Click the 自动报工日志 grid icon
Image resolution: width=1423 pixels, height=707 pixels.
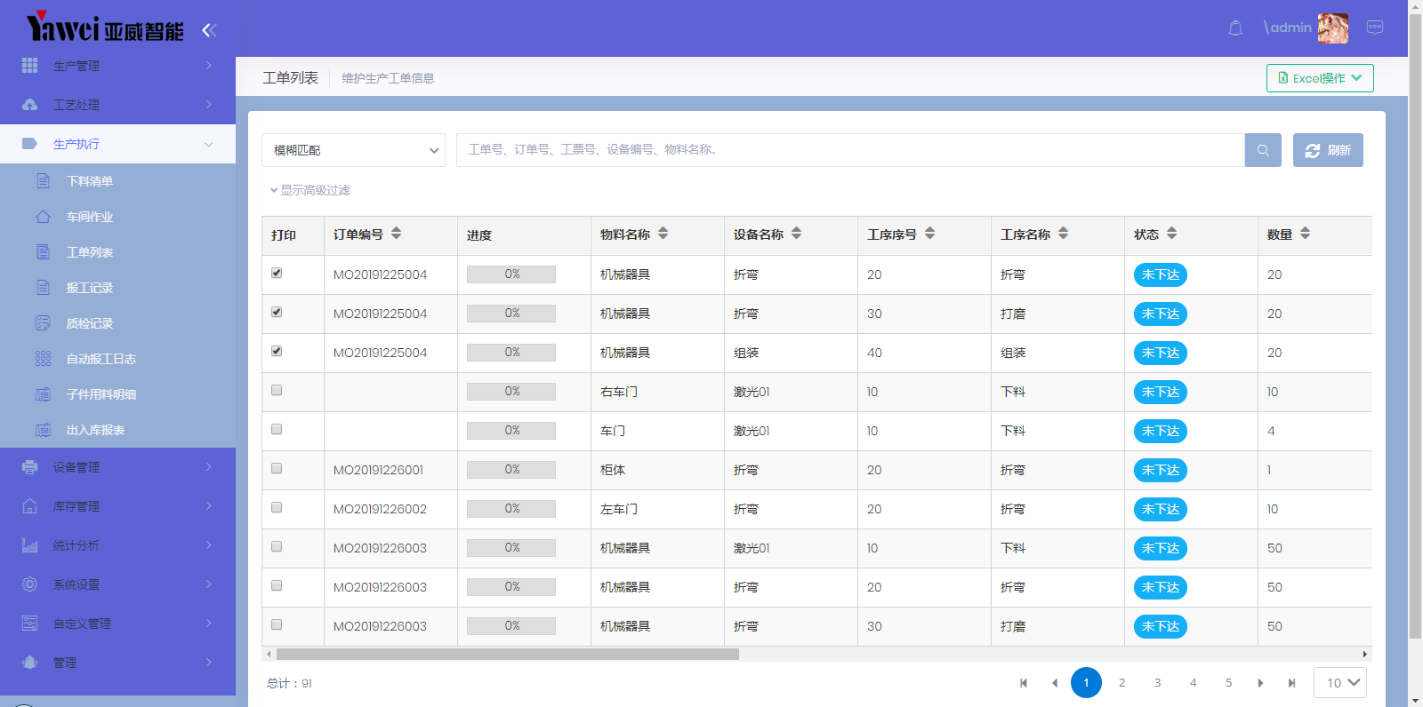[43, 359]
